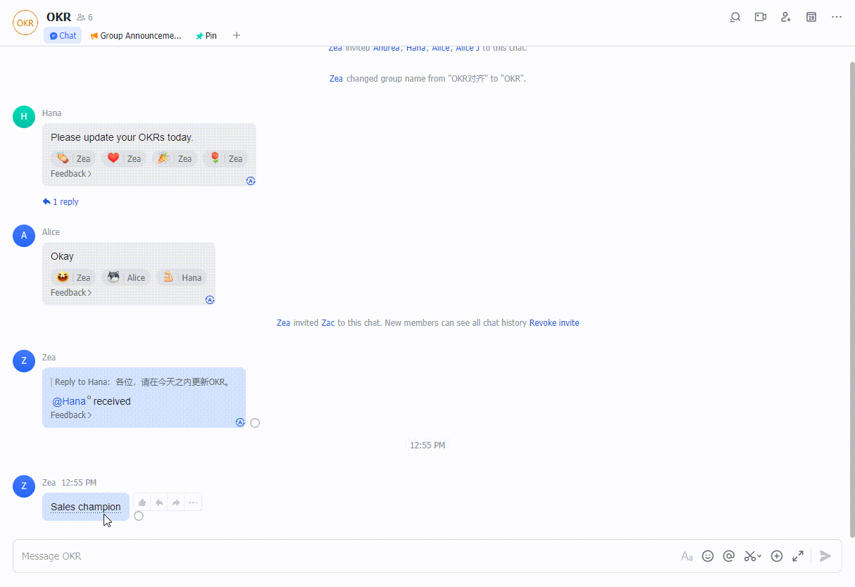Mention someone with @ icon
855x587 pixels.
[x=729, y=556]
